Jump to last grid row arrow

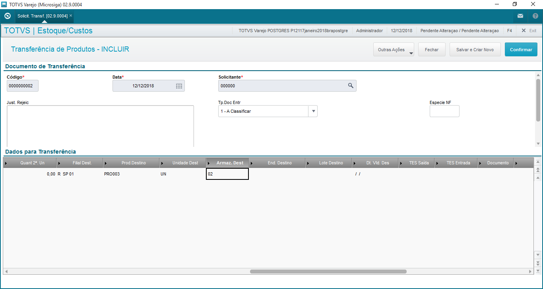point(538,270)
